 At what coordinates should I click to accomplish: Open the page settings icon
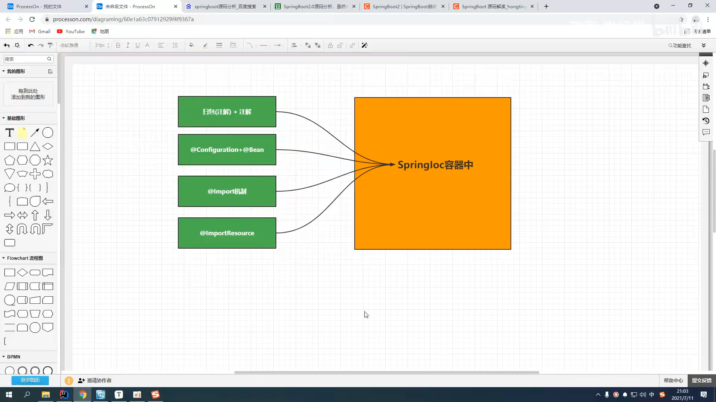pos(706,109)
